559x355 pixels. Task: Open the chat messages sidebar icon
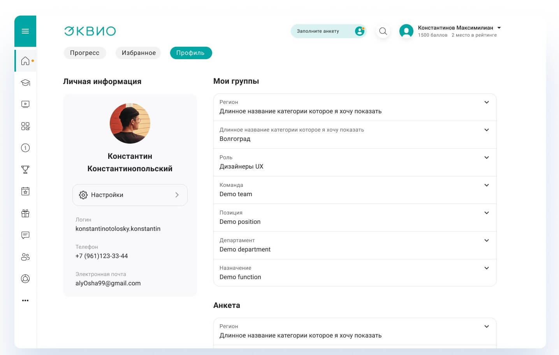click(25, 235)
